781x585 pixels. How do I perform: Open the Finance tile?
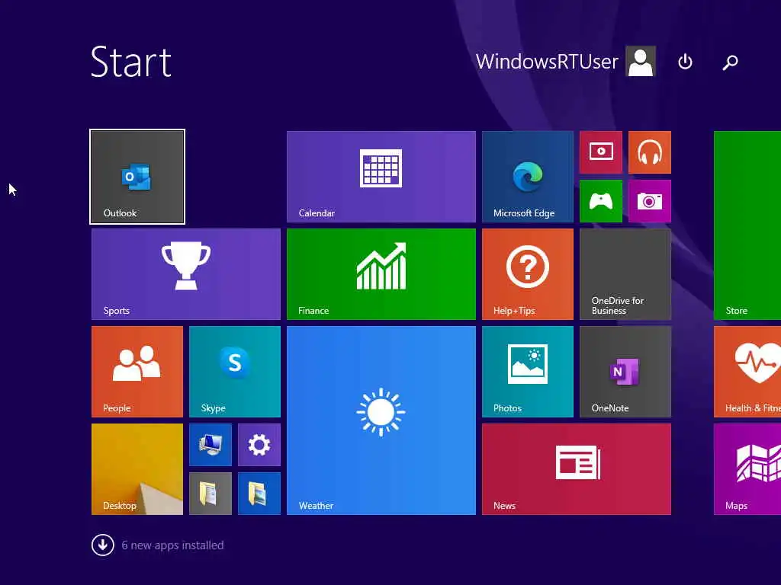point(381,274)
